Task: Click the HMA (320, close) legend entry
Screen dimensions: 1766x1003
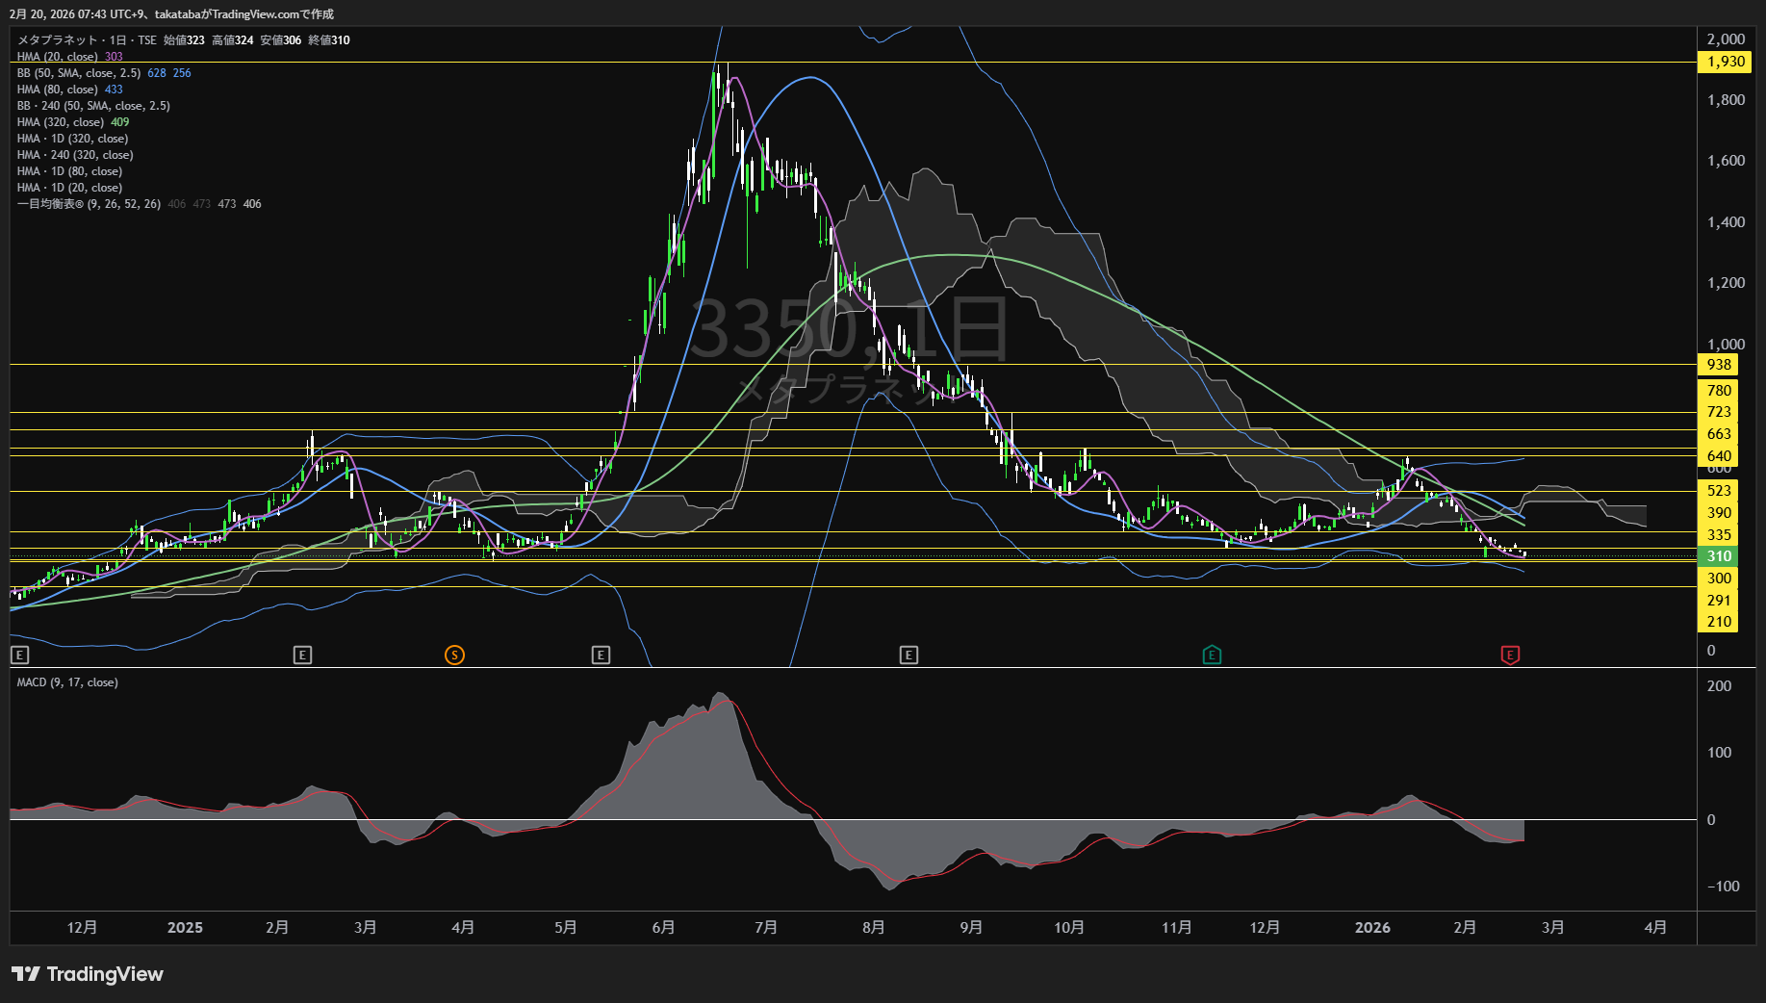Action: [x=60, y=122]
